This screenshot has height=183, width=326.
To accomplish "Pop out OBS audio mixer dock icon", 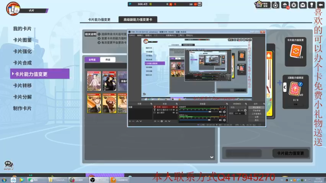I will (227, 104).
